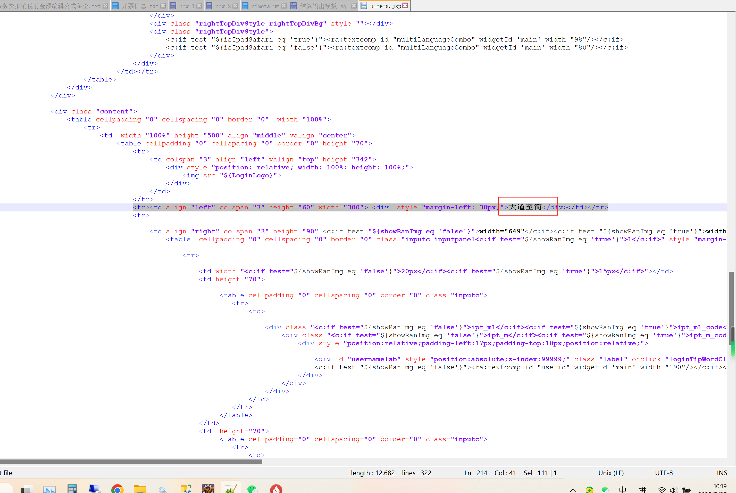Viewport: 736px width, 493px height.
Task: Toggle the 拼 pinyin IME tray indicator
Action: [x=642, y=490]
